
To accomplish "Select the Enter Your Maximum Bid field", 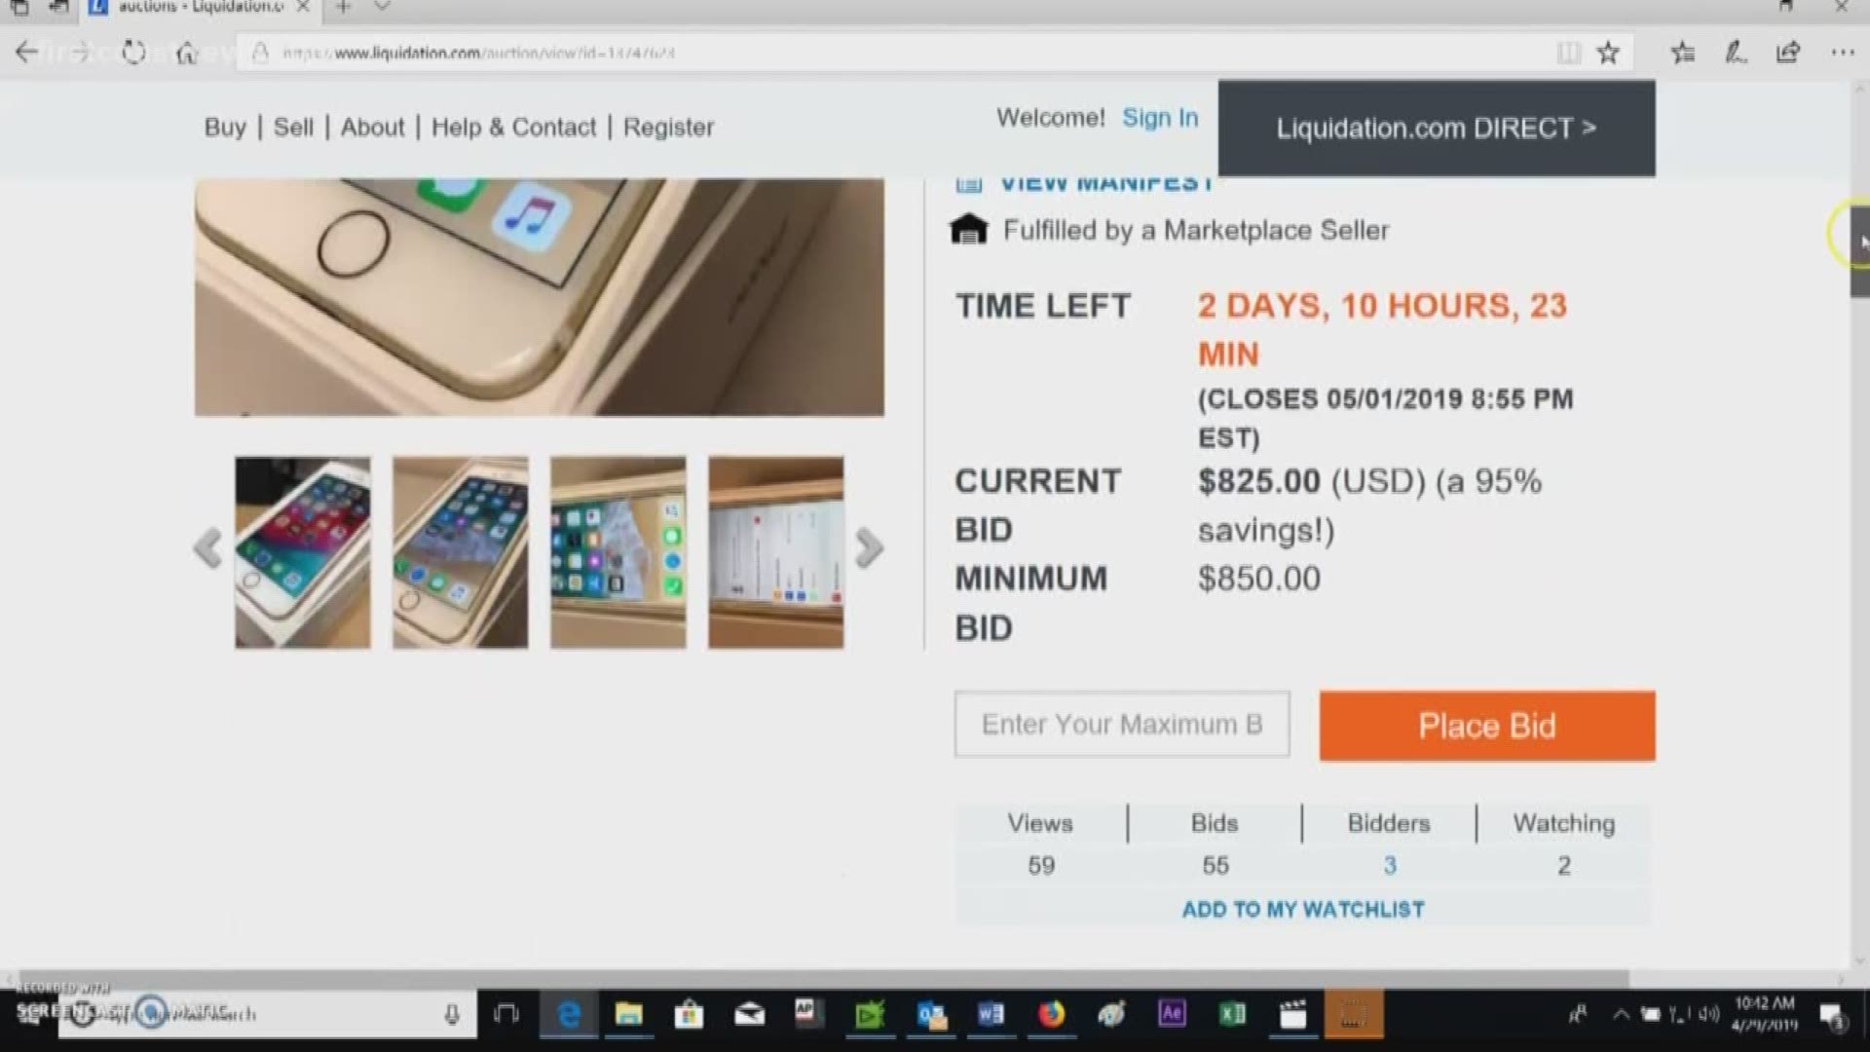I will pos(1121,725).
